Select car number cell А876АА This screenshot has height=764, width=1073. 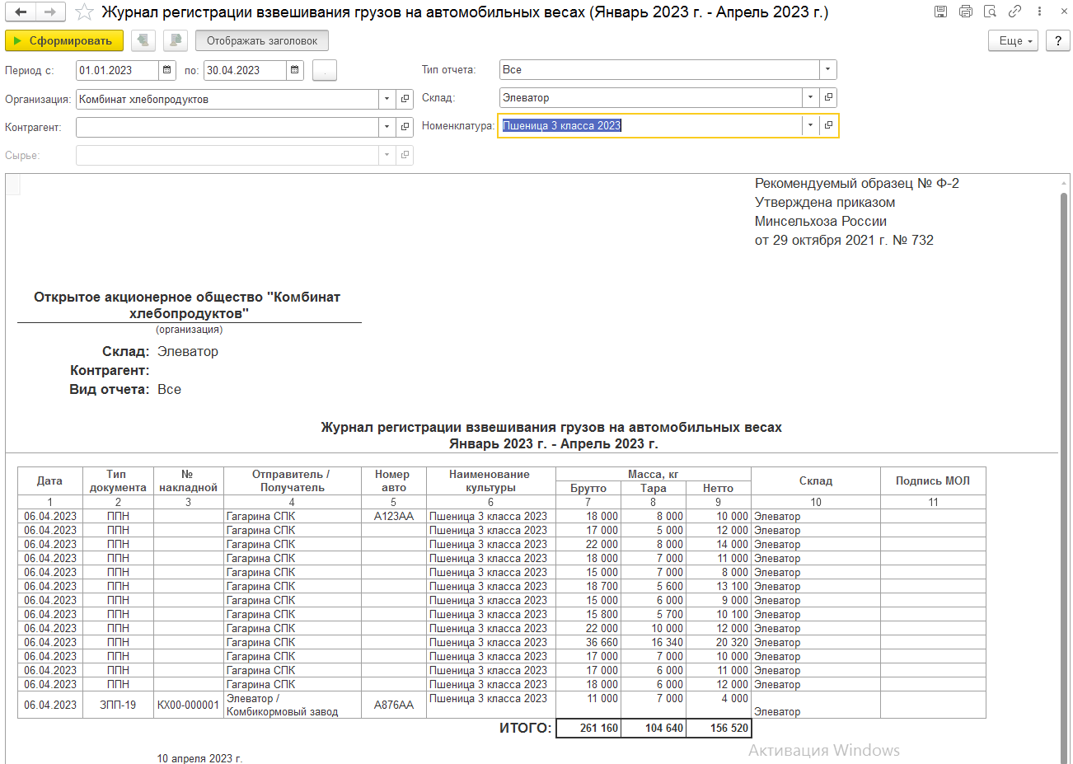pyautogui.click(x=394, y=705)
